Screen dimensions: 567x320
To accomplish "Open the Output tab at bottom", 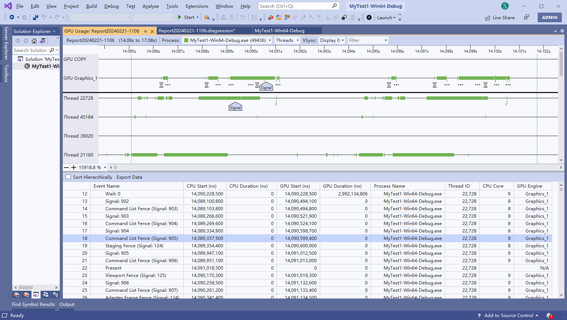I will click(67, 304).
